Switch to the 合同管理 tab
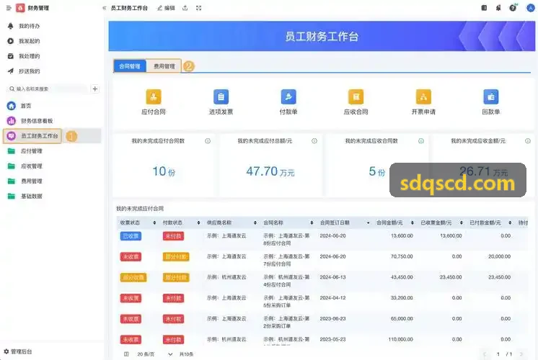The height and width of the screenshot is (360, 538). (130, 66)
